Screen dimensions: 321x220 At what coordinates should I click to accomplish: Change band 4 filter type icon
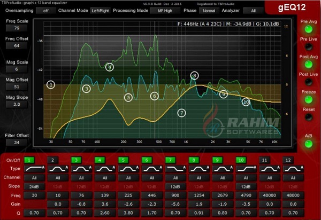click(x=105, y=169)
